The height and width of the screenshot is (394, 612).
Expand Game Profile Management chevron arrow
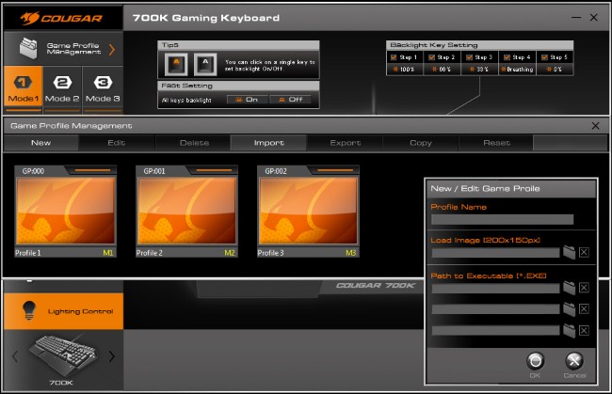tap(112, 50)
